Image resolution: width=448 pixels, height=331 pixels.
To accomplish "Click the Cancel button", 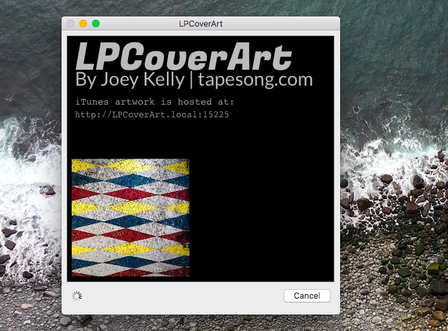I will (307, 295).
